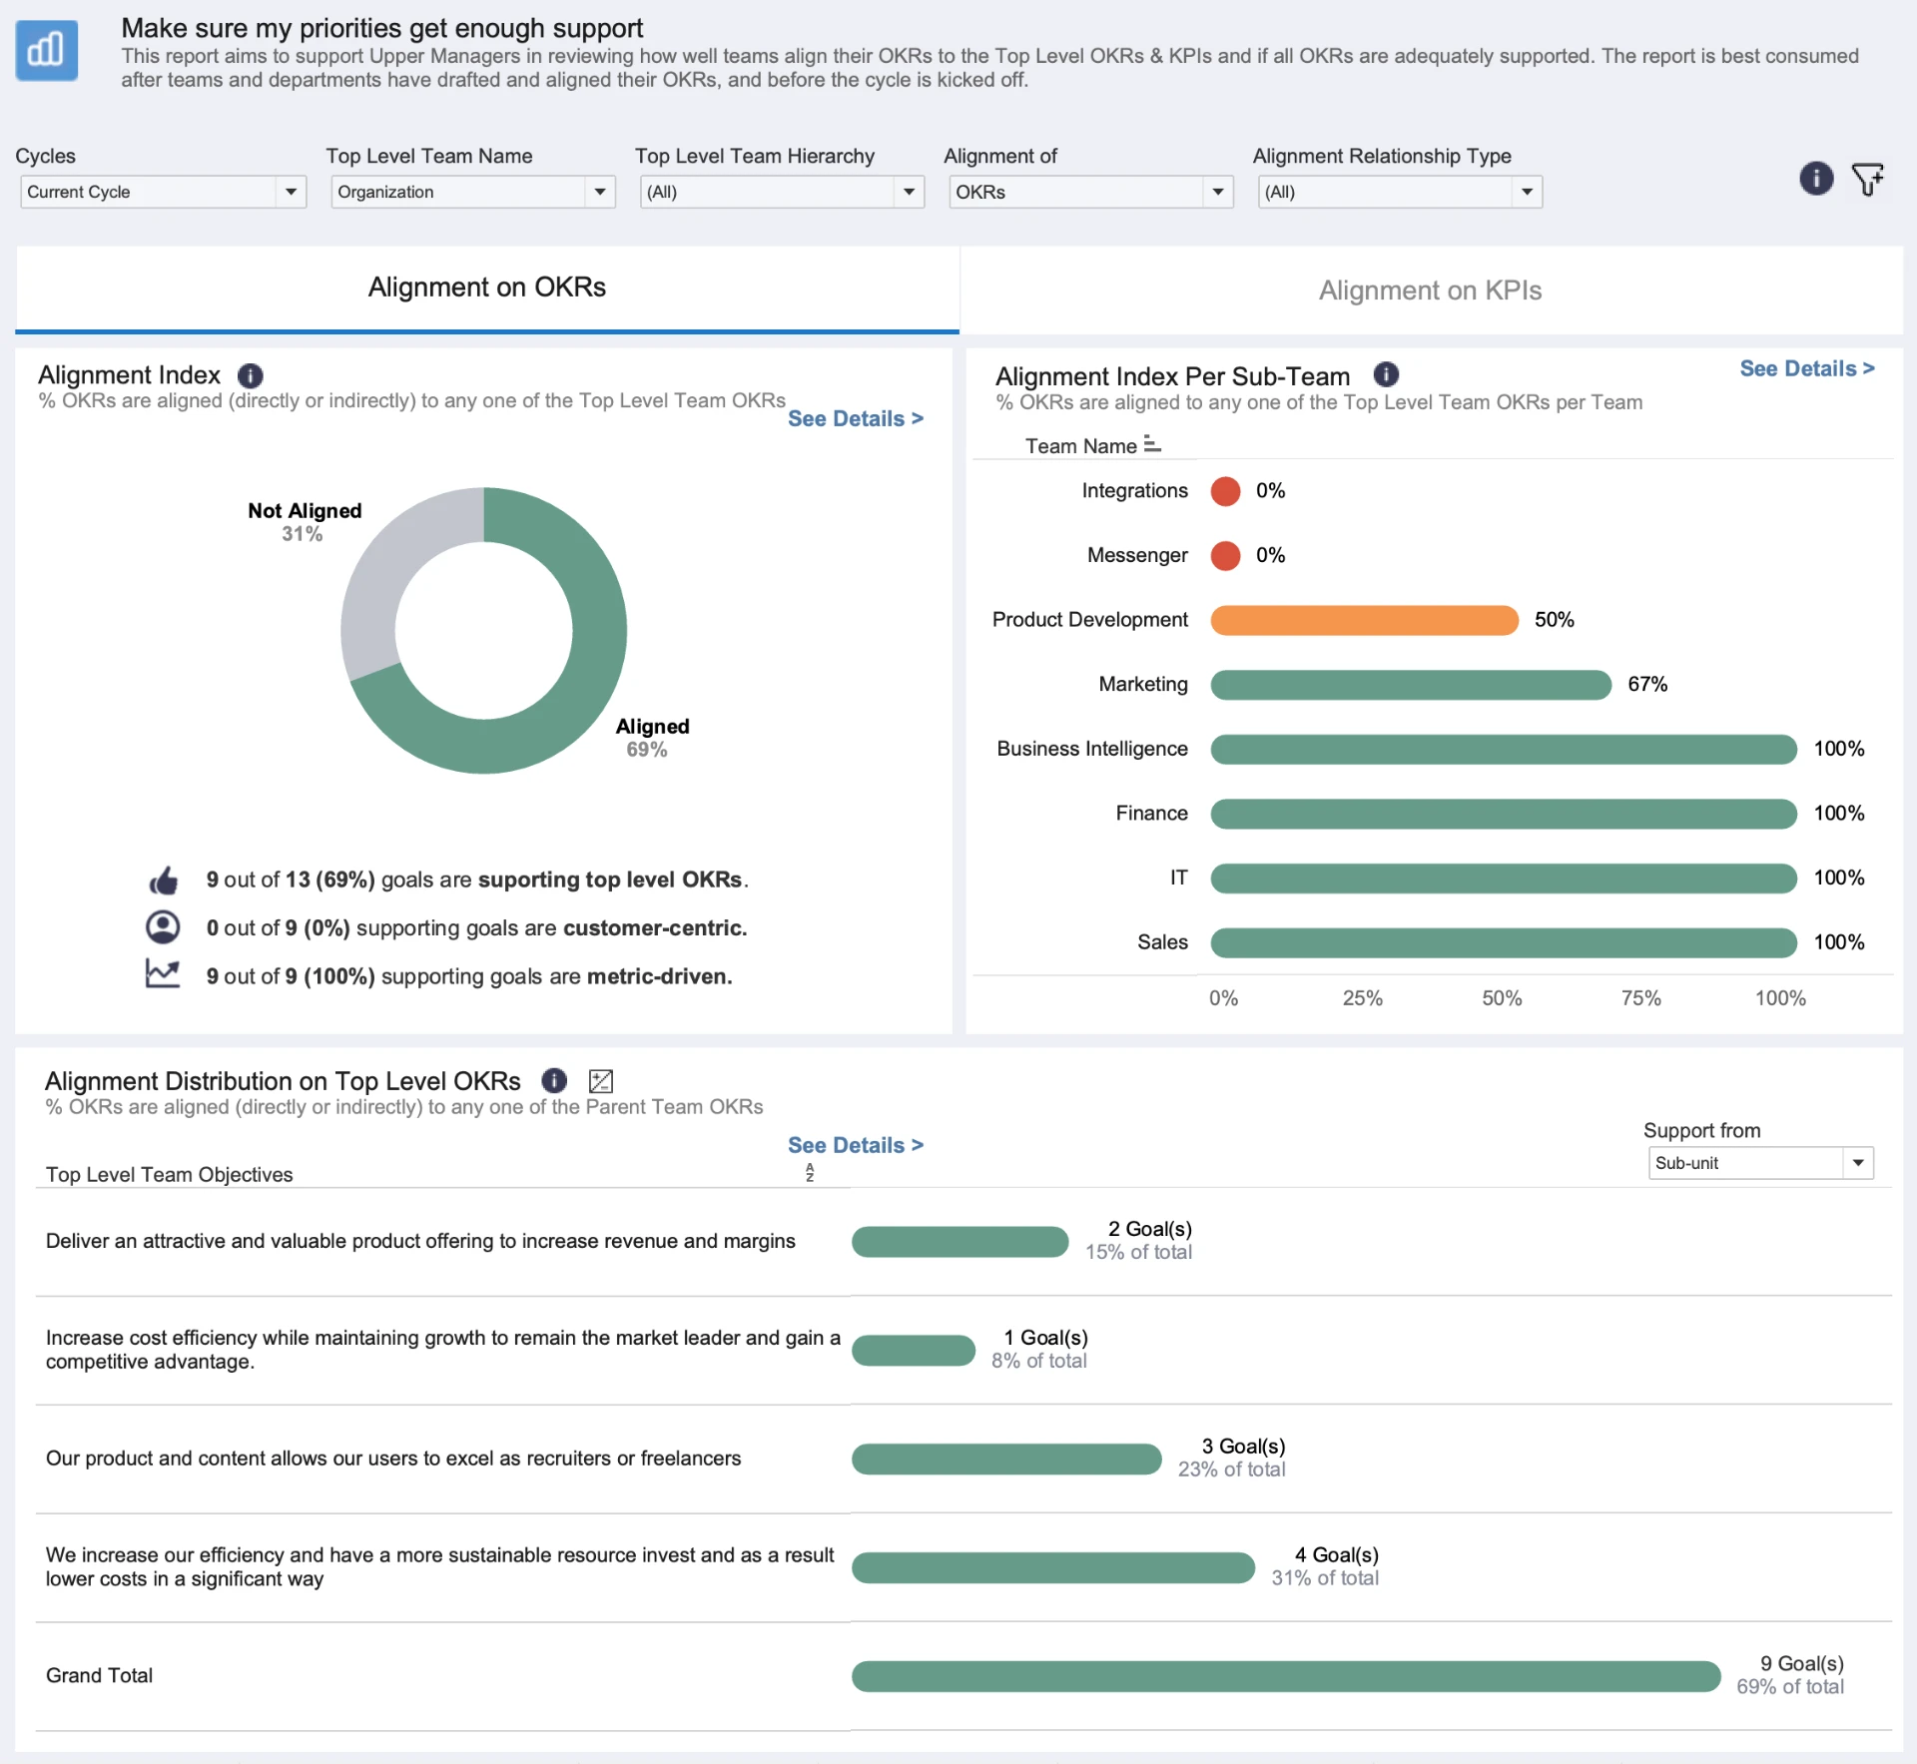The height and width of the screenshot is (1764, 1917).
Task: Open See Details for Alignment Index Per Sub-Team
Action: (1807, 368)
